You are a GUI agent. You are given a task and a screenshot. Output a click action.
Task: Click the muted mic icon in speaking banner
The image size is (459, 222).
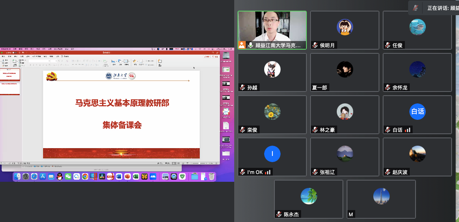pos(416,8)
